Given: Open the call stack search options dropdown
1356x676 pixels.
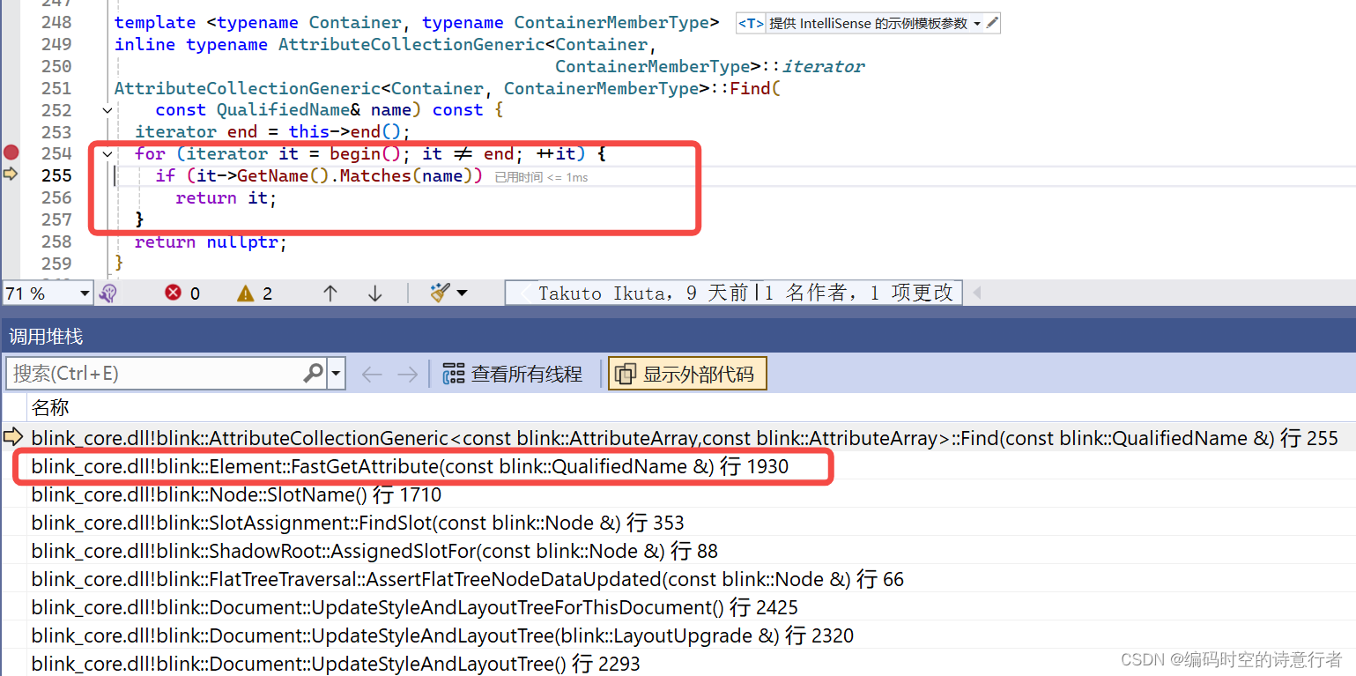Looking at the screenshot, I should coord(336,374).
